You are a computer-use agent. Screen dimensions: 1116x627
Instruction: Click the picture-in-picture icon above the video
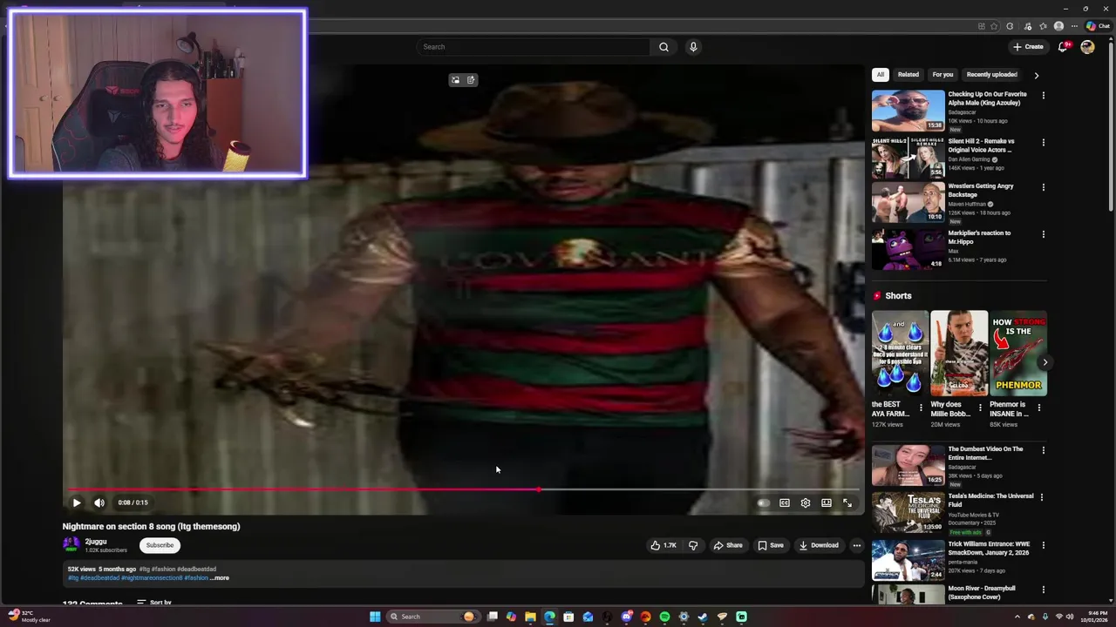pyautogui.click(x=455, y=80)
